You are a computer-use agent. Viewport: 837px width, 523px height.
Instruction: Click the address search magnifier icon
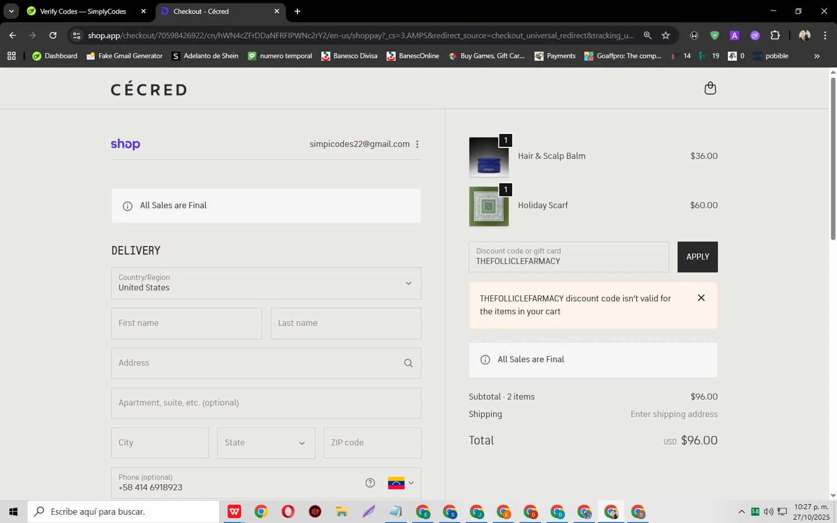click(408, 363)
